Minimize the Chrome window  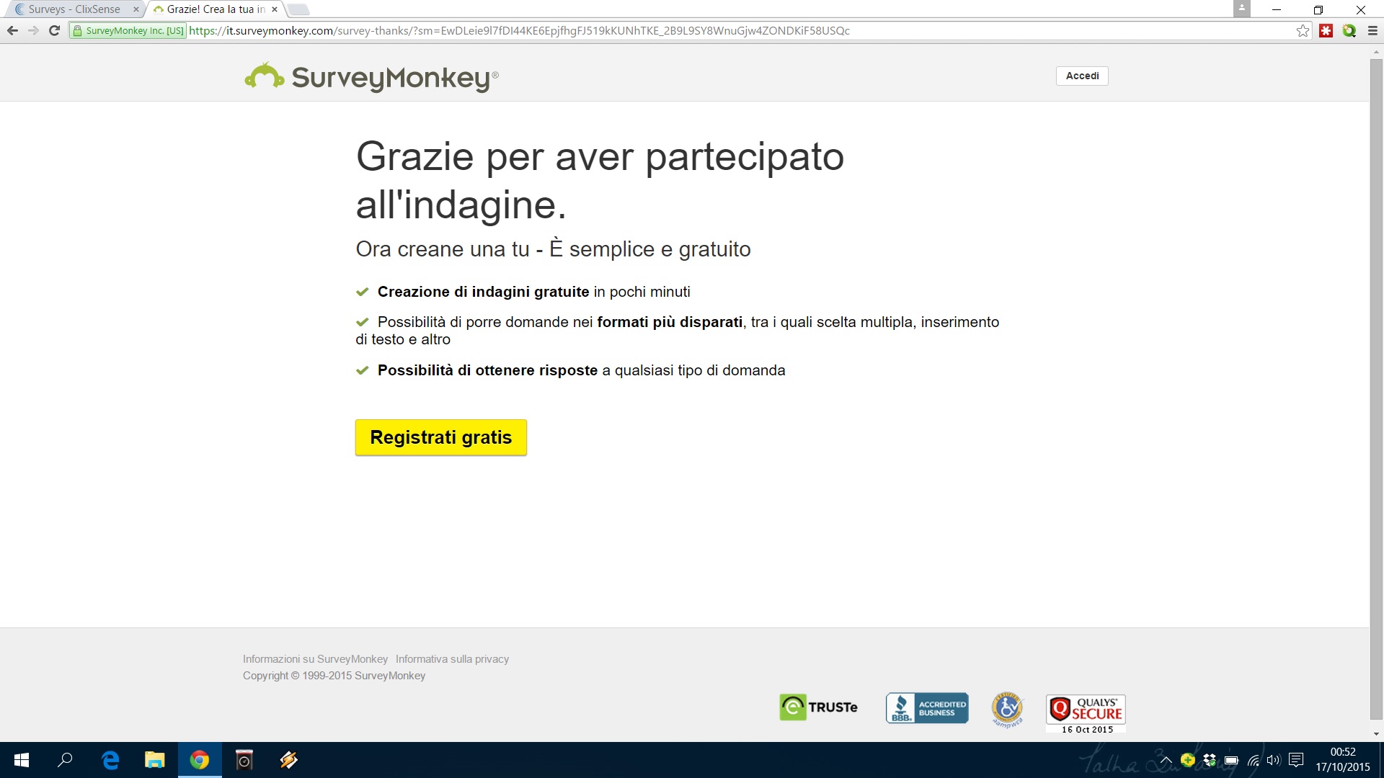(1277, 9)
